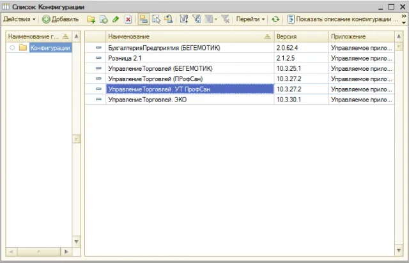
Task: Sort by Наименование группы column header
Action: point(38,36)
